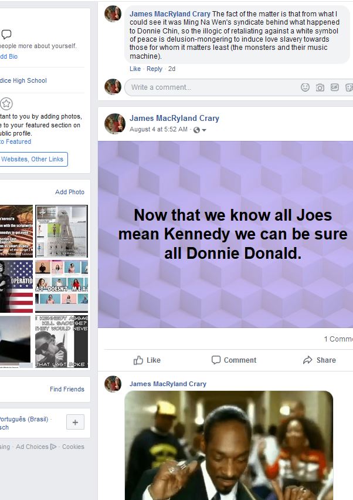Open post audience dropdown arrow
This screenshot has height=500, width=353.
(204, 130)
